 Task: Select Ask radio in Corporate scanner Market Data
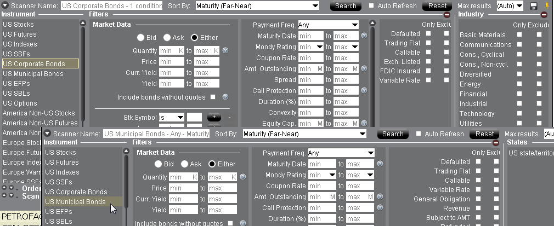coord(167,37)
